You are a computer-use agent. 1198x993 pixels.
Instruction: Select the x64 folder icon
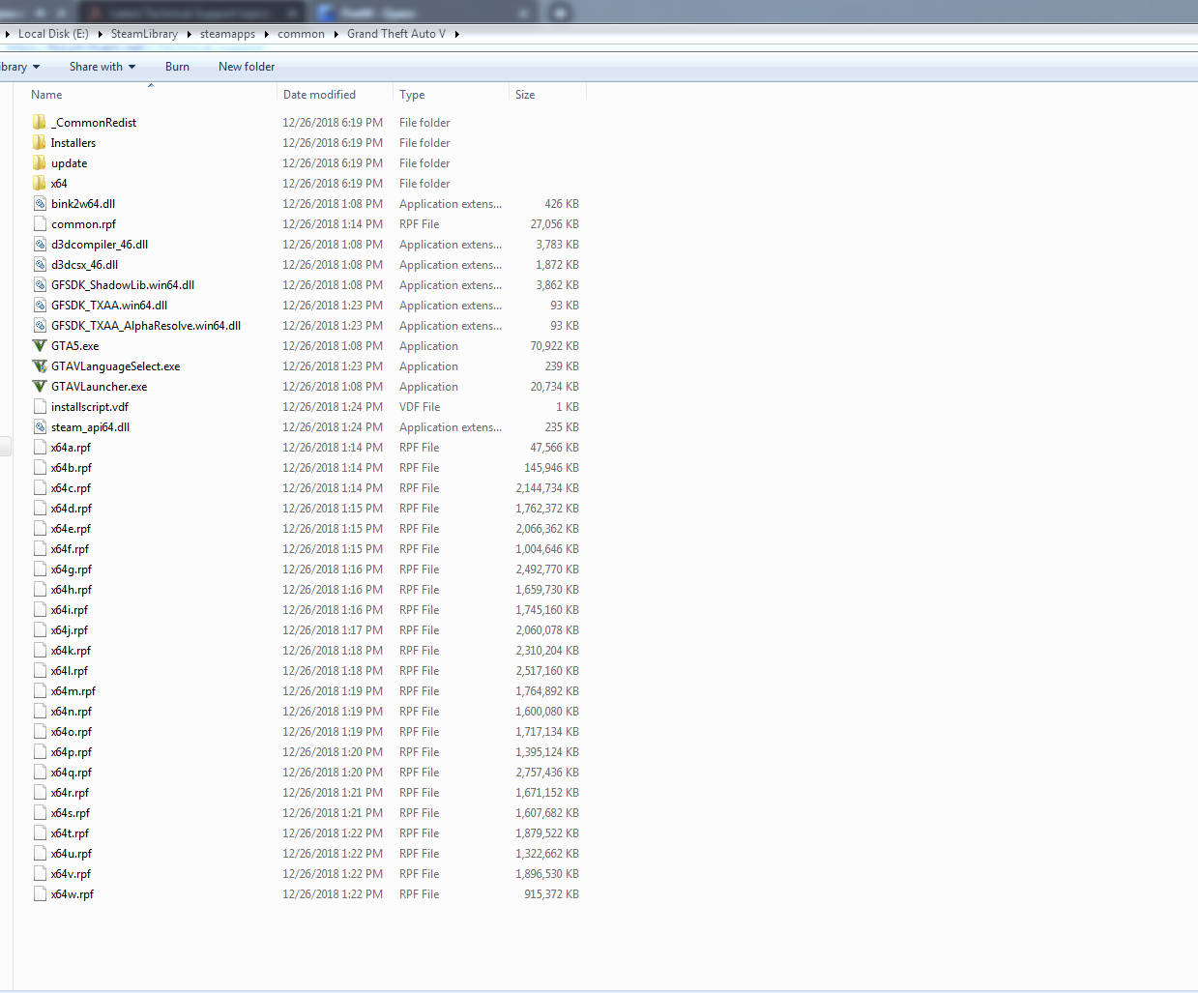point(40,183)
